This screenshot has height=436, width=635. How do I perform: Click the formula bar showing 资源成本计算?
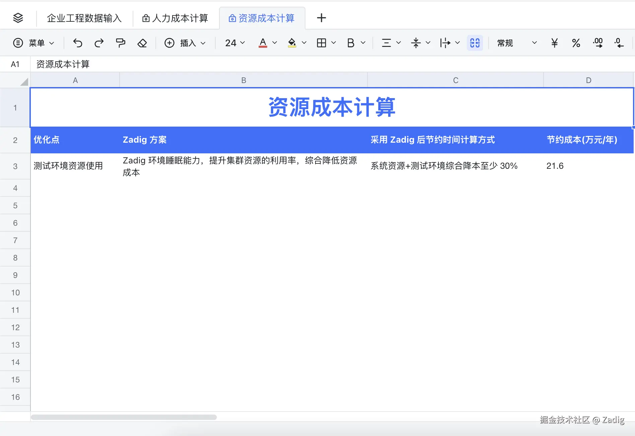[x=332, y=64]
